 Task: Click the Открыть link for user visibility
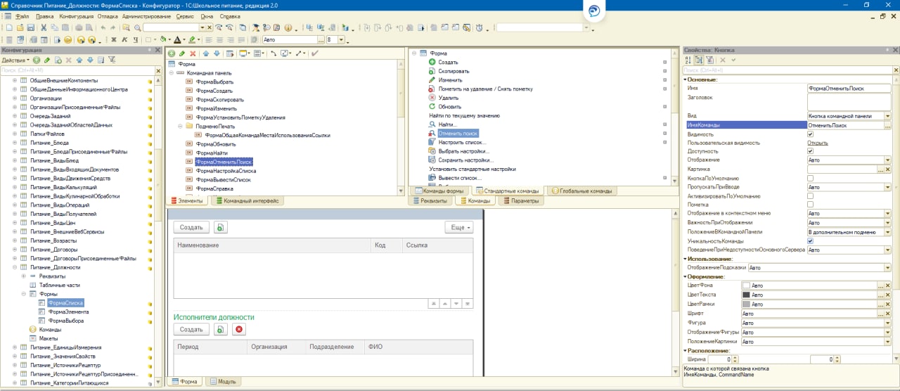tap(817, 143)
